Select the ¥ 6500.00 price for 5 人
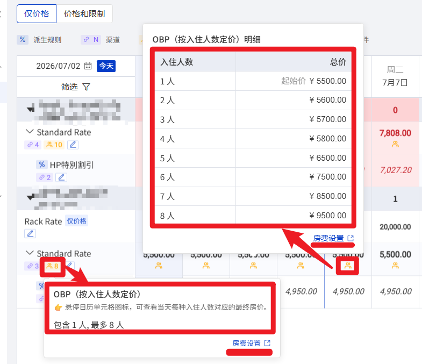The width and height of the screenshot is (422, 364). click(327, 158)
